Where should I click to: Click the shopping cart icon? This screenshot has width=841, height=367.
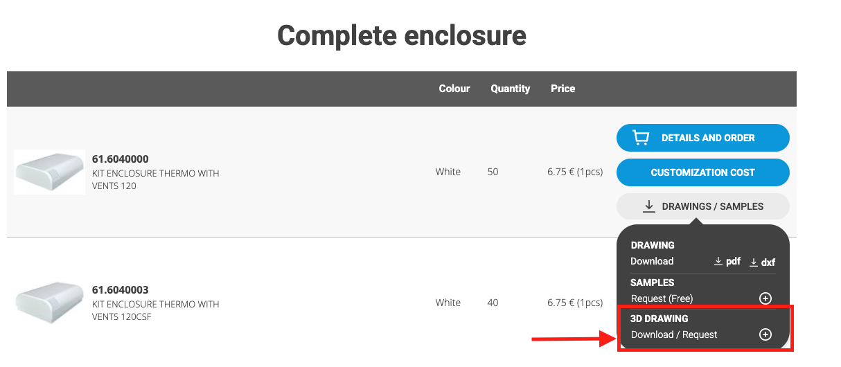641,138
